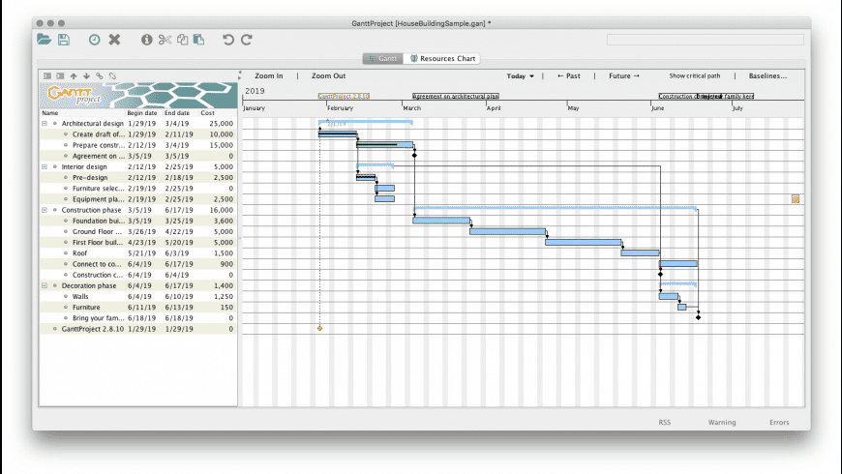Indent the selected task in the task toolbar
Screen dimensions: 842x474
[x=60, y=75]
